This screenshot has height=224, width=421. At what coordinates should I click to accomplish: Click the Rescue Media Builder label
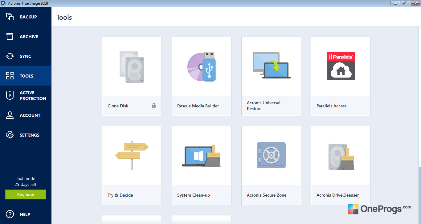(x=198, y=106)
